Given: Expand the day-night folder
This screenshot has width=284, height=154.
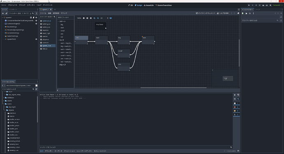Looking at the screenshot, I should 5,107.
